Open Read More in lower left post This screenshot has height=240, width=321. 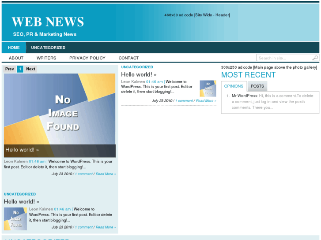pyautogui.click(x=106, y=227)
